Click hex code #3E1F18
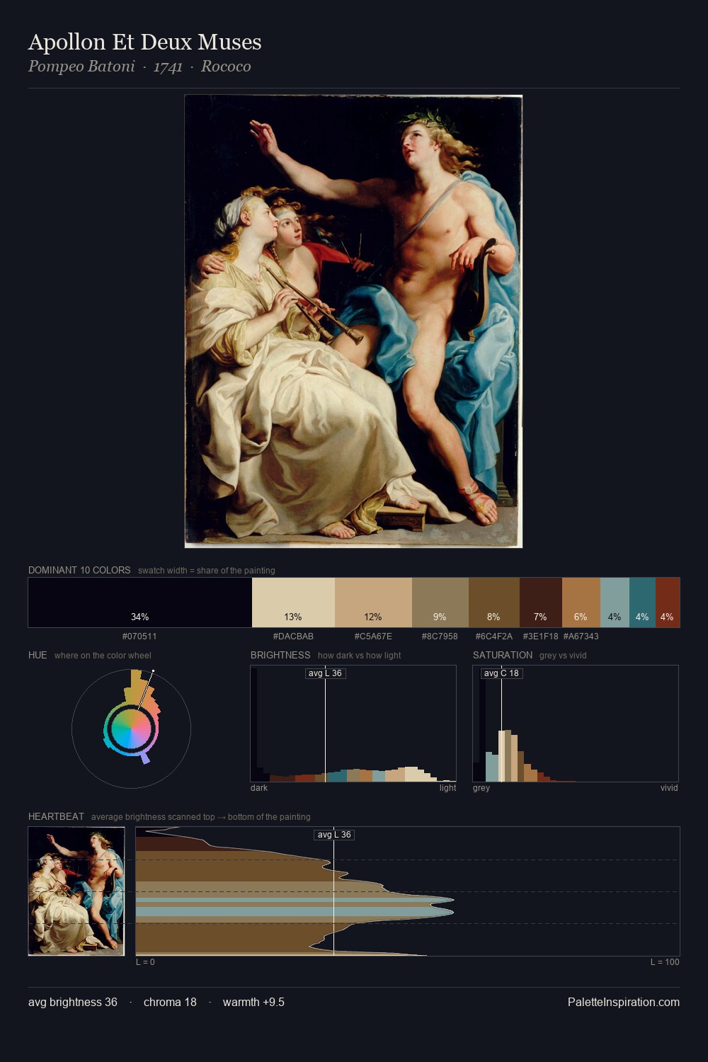The height and width of the screenshot is (1062, 708). click(x=541, y=636)
